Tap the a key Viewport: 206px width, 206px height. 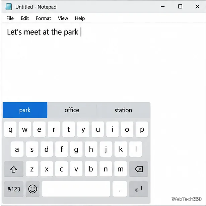click(x=17, y=149)
